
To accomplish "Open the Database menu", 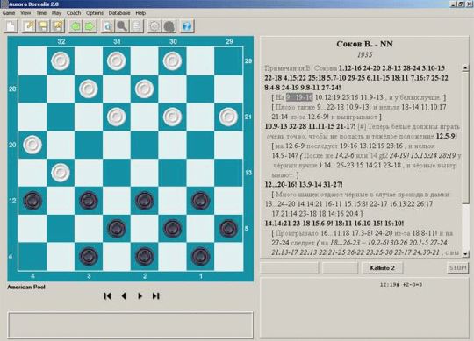I will pos(119,13).
